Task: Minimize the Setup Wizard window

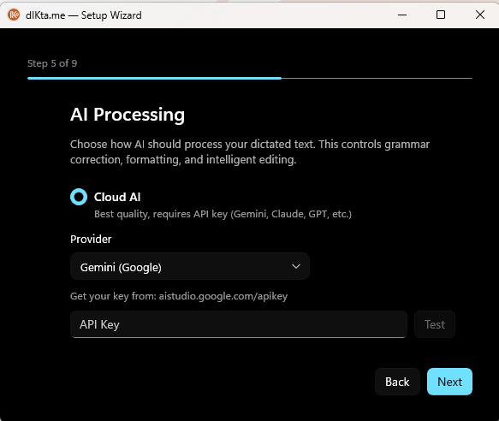Action: [402, 15]
